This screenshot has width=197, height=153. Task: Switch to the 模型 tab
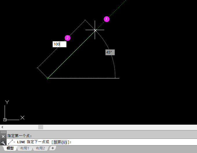(x=10, y=148)
